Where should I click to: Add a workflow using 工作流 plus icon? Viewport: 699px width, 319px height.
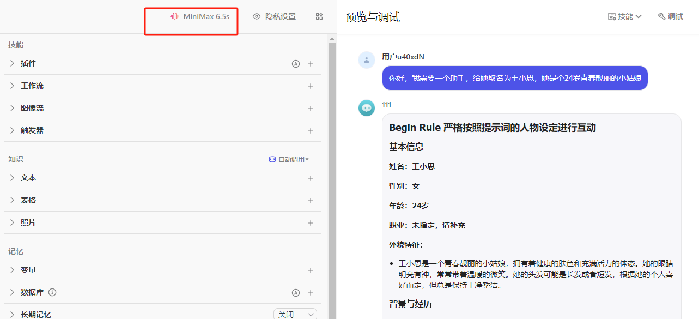[x=311, y=86]
